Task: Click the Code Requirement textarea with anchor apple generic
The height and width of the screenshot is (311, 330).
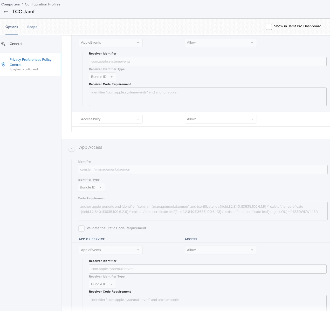Action: (203, 211)
